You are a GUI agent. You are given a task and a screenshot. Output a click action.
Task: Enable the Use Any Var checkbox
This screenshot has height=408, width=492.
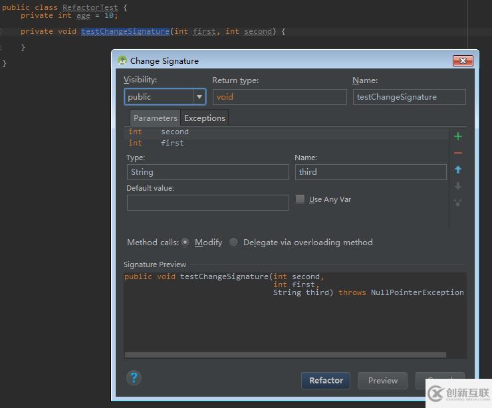(x=300, y=199)
